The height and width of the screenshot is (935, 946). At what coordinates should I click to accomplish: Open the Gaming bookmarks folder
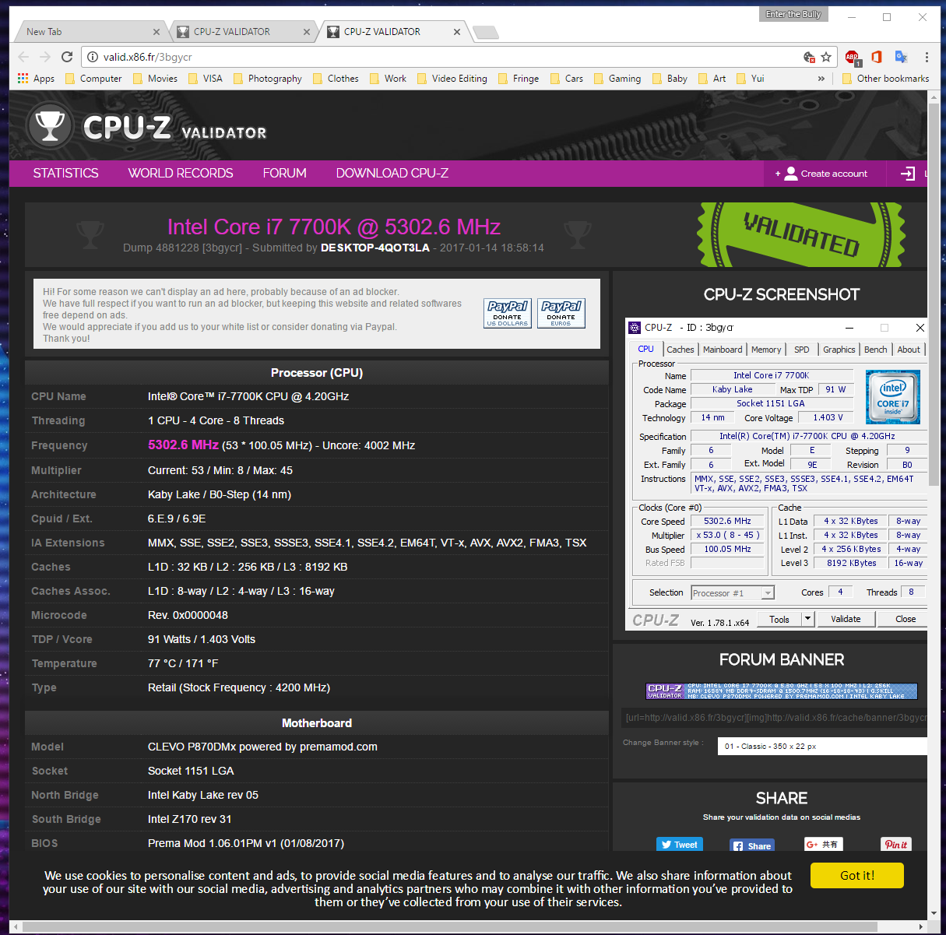coord(617,79)
